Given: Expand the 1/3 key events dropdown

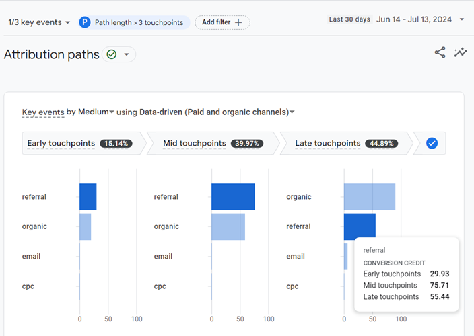Looking at the screenshot, I should coord(39,22).
